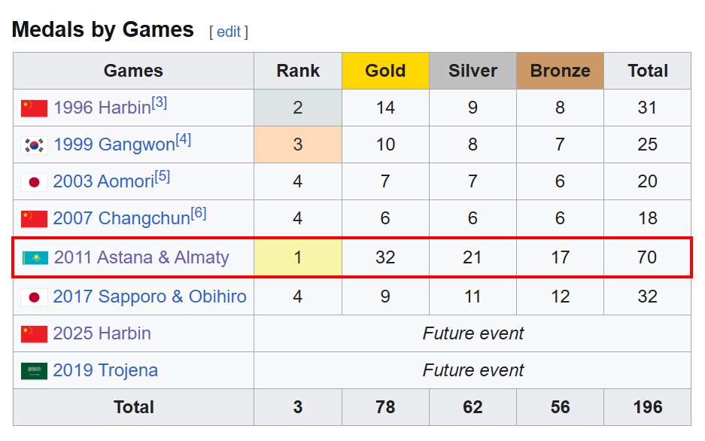Image resolution: width=705 pixels, height=441 pixels.
Task: Go to 2017 Sapporo & Obihiro page
Action: (149, 297)
